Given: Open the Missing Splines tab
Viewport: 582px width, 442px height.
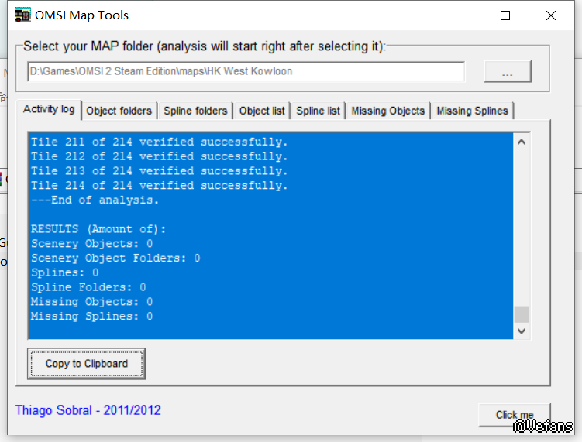Looking at the screenshot, I should click(472, 111).
